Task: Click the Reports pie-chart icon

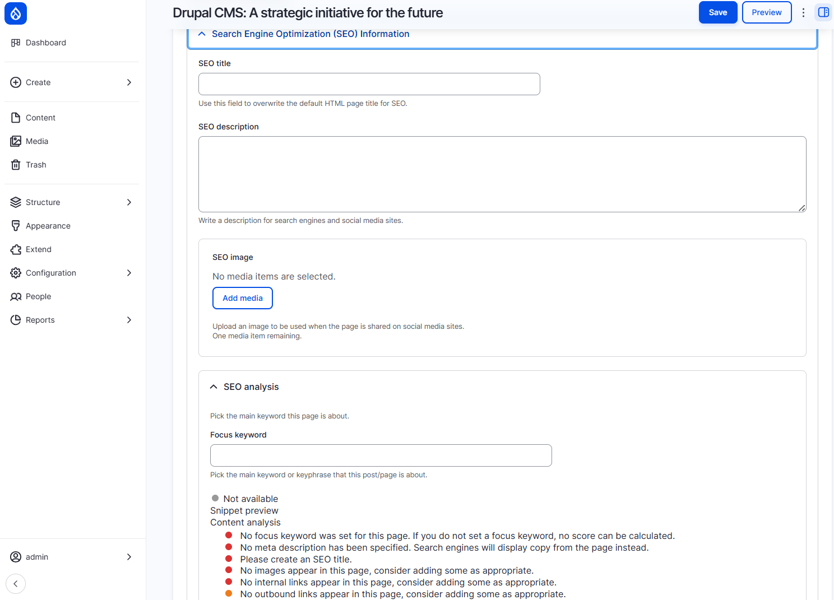Action: click(x=16, y=320)
